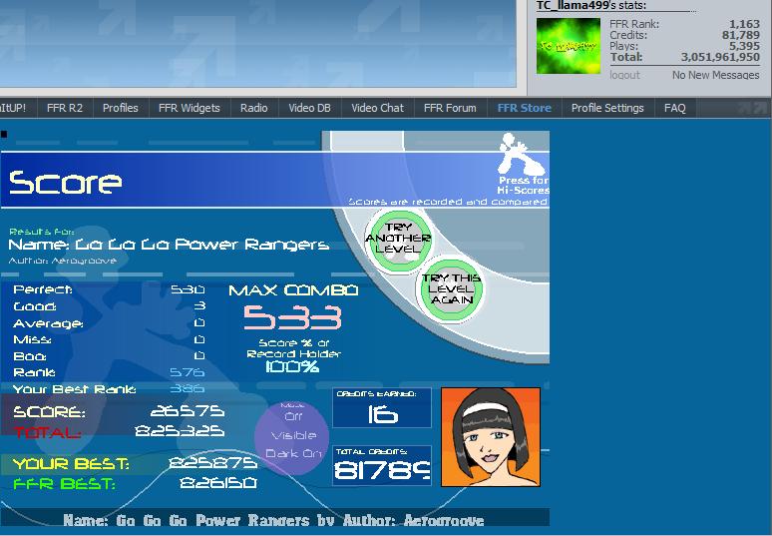Toggle the Visible setting
This screenshot has height=536, width=772.
pos(293,435)
